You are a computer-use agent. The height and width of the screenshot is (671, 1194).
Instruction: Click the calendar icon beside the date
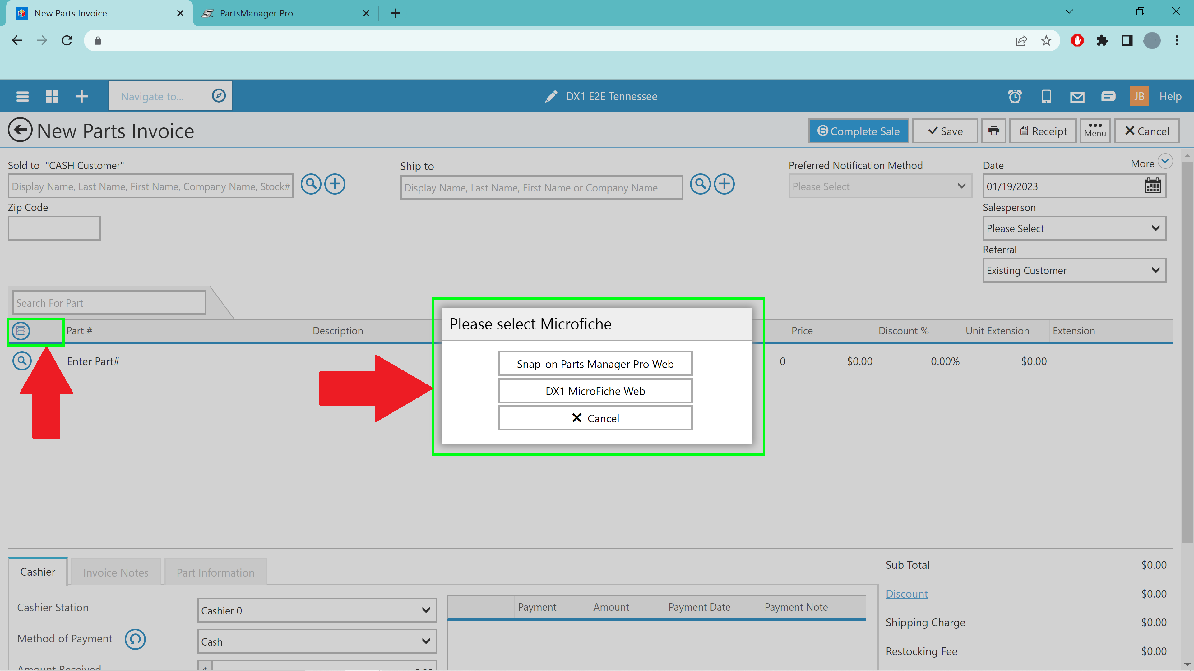1152,186
